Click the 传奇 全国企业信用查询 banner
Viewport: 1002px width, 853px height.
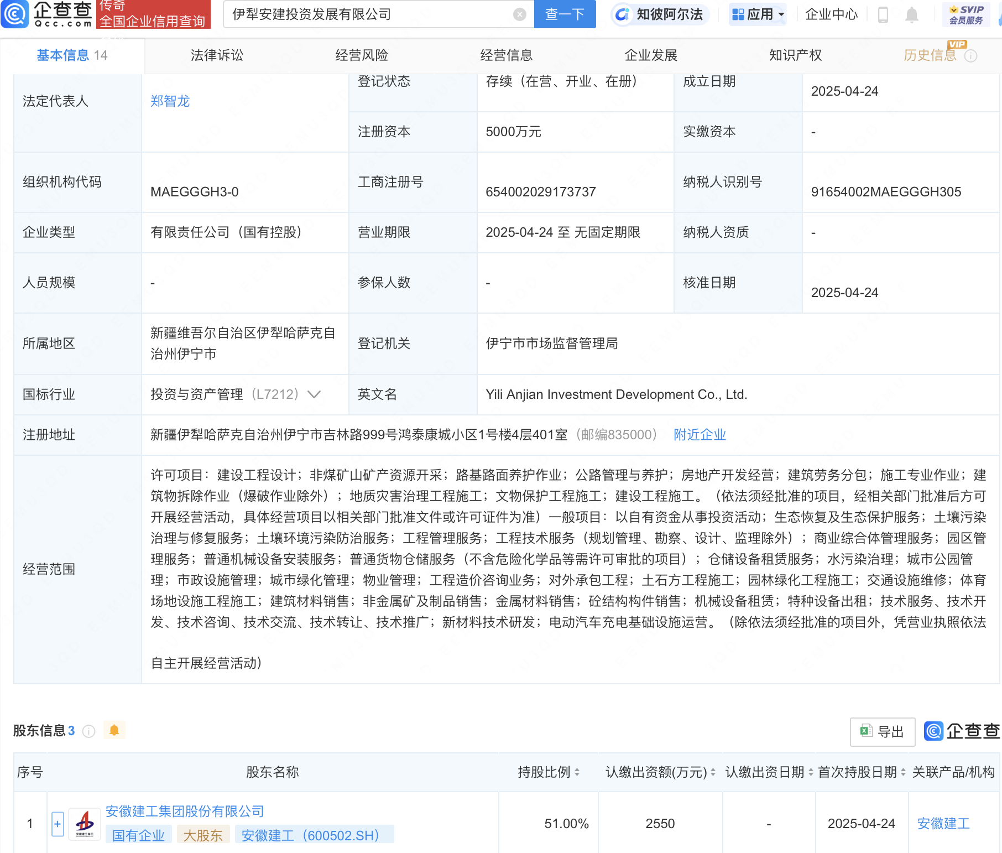coord(153,14)
